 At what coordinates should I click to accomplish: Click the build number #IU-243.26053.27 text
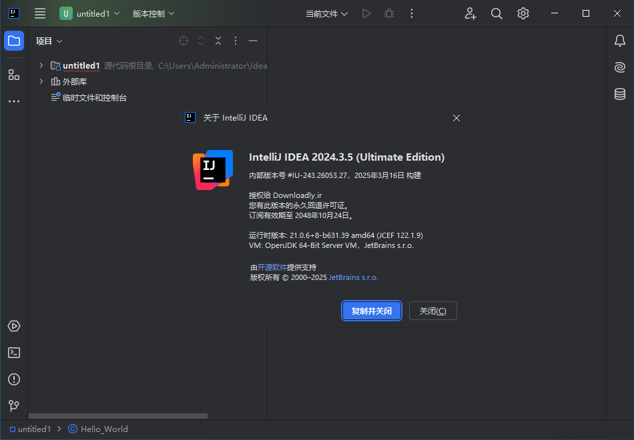318,175
